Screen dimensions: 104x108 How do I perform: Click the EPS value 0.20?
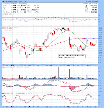point(37,8)
